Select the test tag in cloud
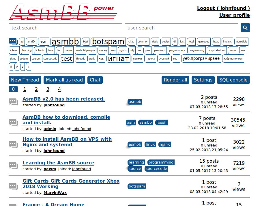Image resolution: width=262 pixels, height=206 pixels. click(66, 59)
